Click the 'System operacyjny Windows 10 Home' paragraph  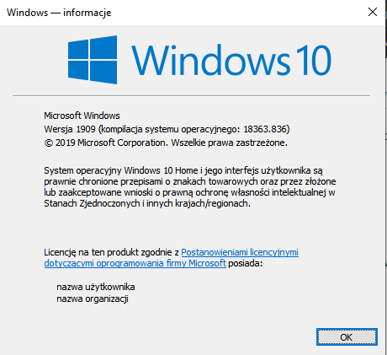tap(190, 187)
